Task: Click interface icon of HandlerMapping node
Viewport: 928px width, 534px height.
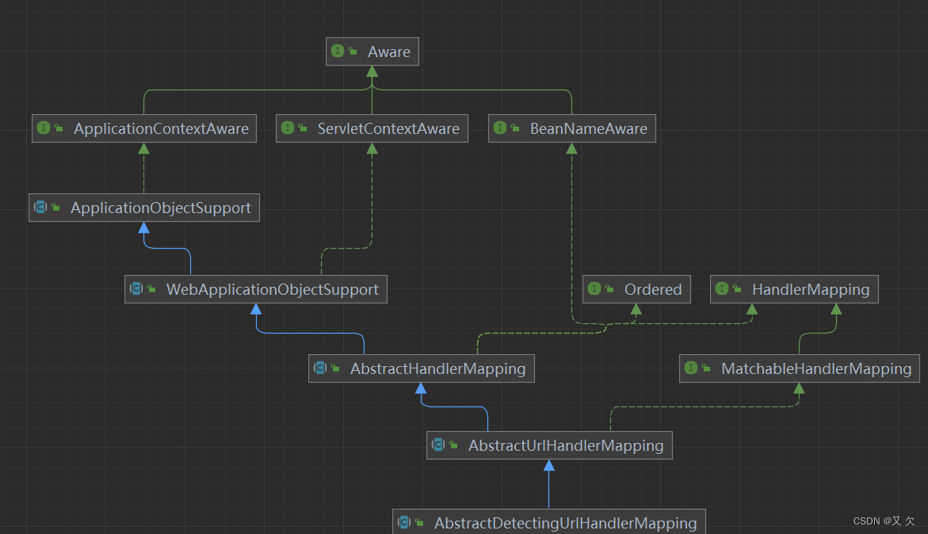Action: coord(722,288)
